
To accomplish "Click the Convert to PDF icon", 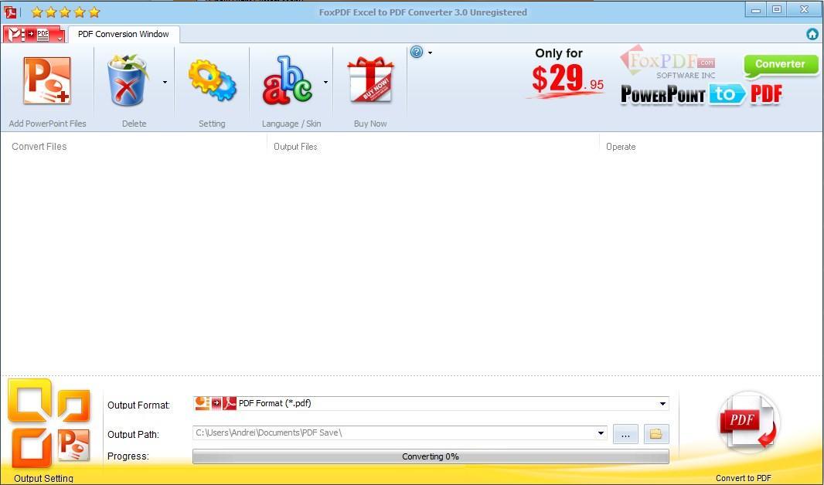I will pyautogui.click(x=747, y=423).
